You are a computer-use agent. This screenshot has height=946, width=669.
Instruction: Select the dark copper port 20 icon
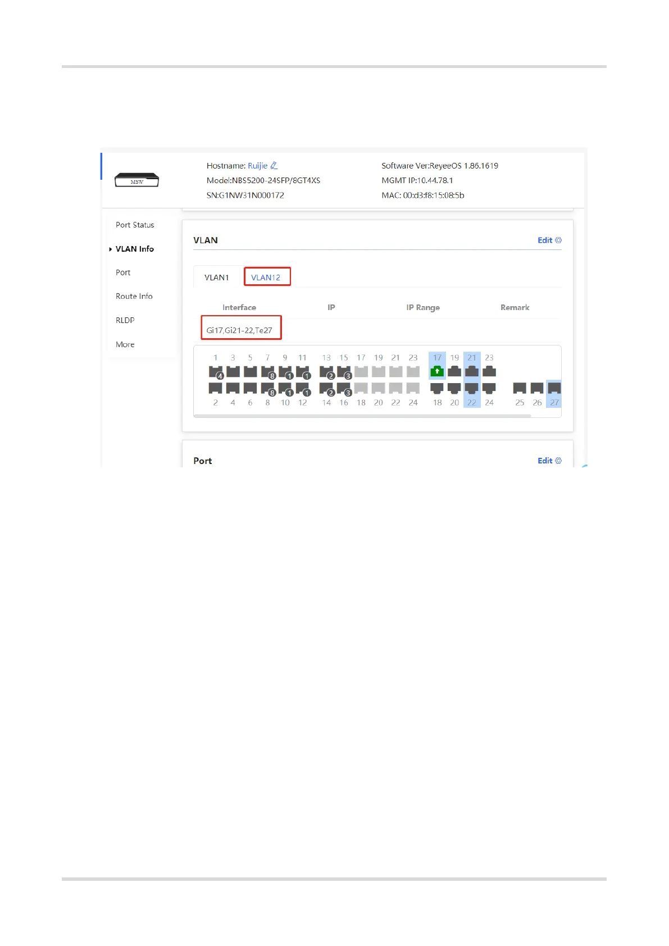pos(454,388)
